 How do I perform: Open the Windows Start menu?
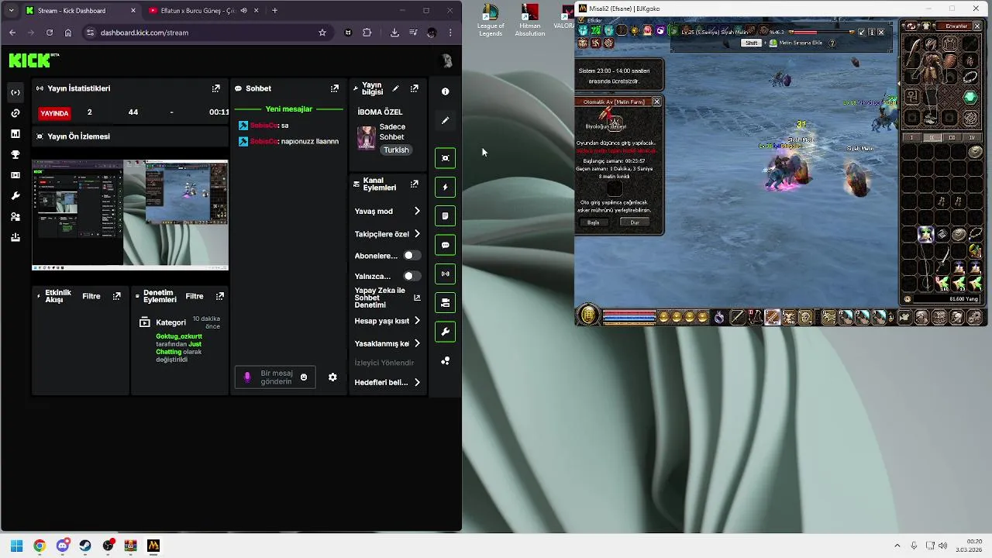coord(16,546)
